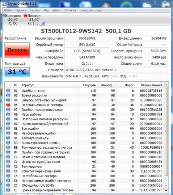This screenshot has height=195, width=173.
Task: Click the buffer size field 16384 KB
Action: pyautogui.click(x=156, y=38)
